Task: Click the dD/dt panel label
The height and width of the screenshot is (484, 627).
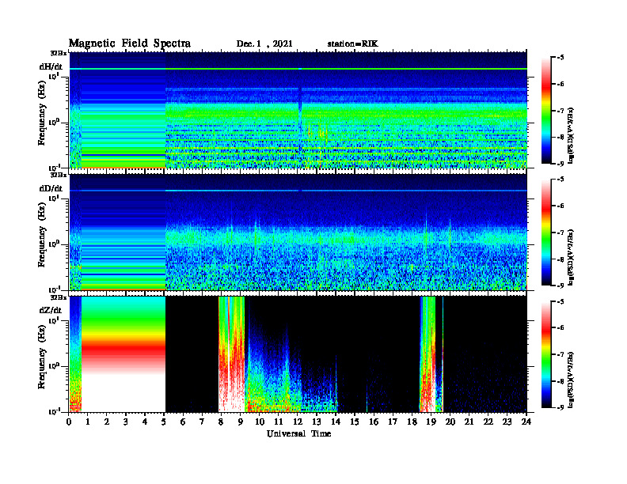Action: point(51,188)
